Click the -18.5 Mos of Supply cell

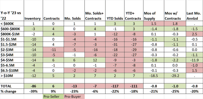pos(153,76)
